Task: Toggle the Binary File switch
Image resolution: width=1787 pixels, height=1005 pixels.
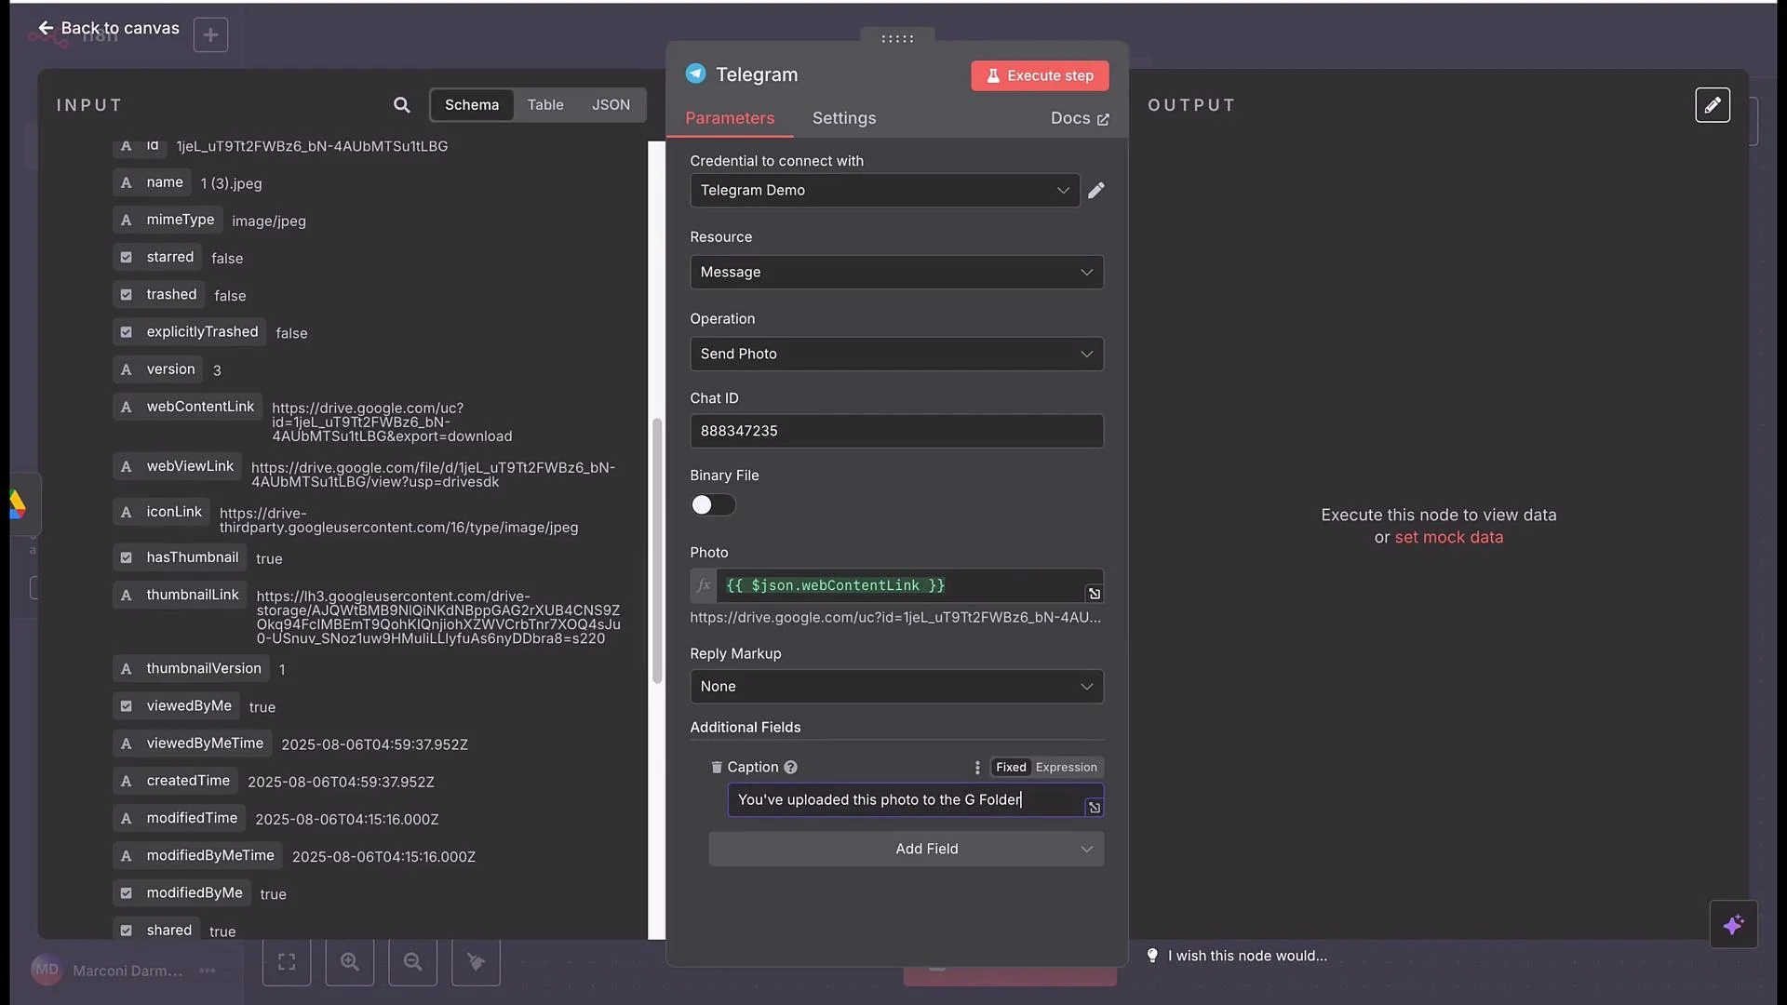Action: [713, 504]
